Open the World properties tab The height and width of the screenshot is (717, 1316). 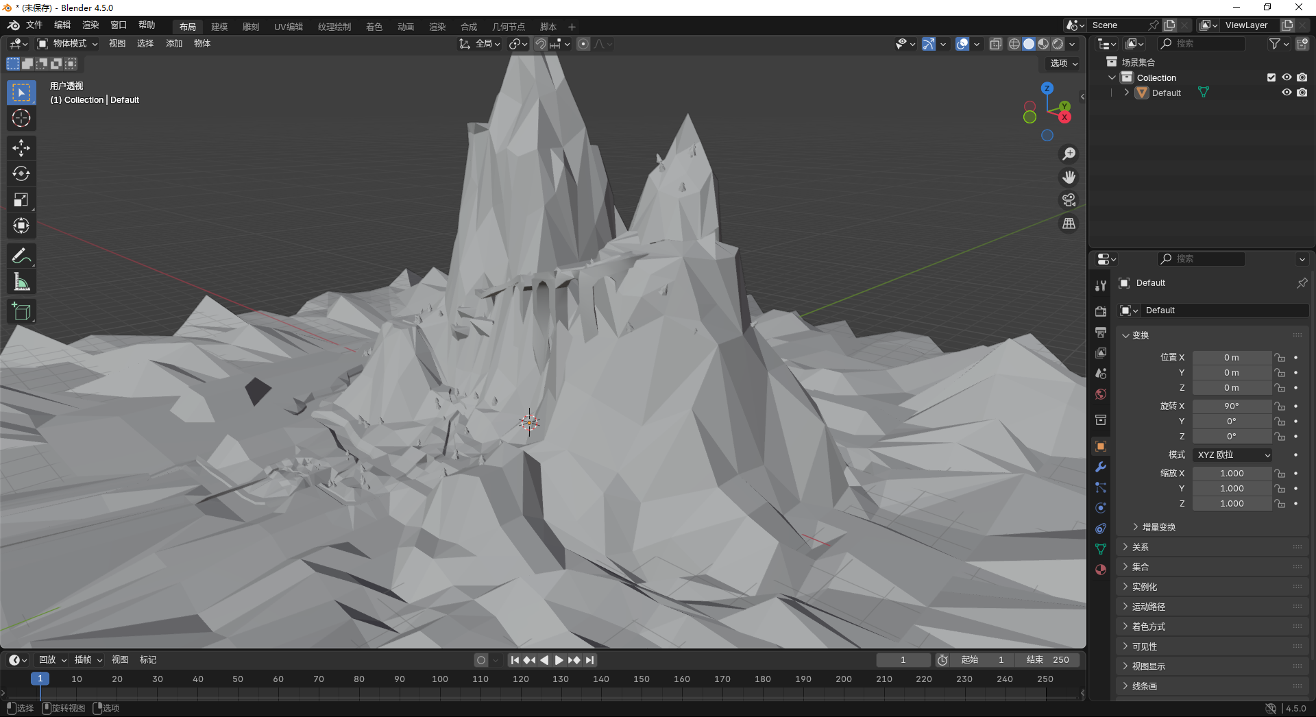(1101, 394)
